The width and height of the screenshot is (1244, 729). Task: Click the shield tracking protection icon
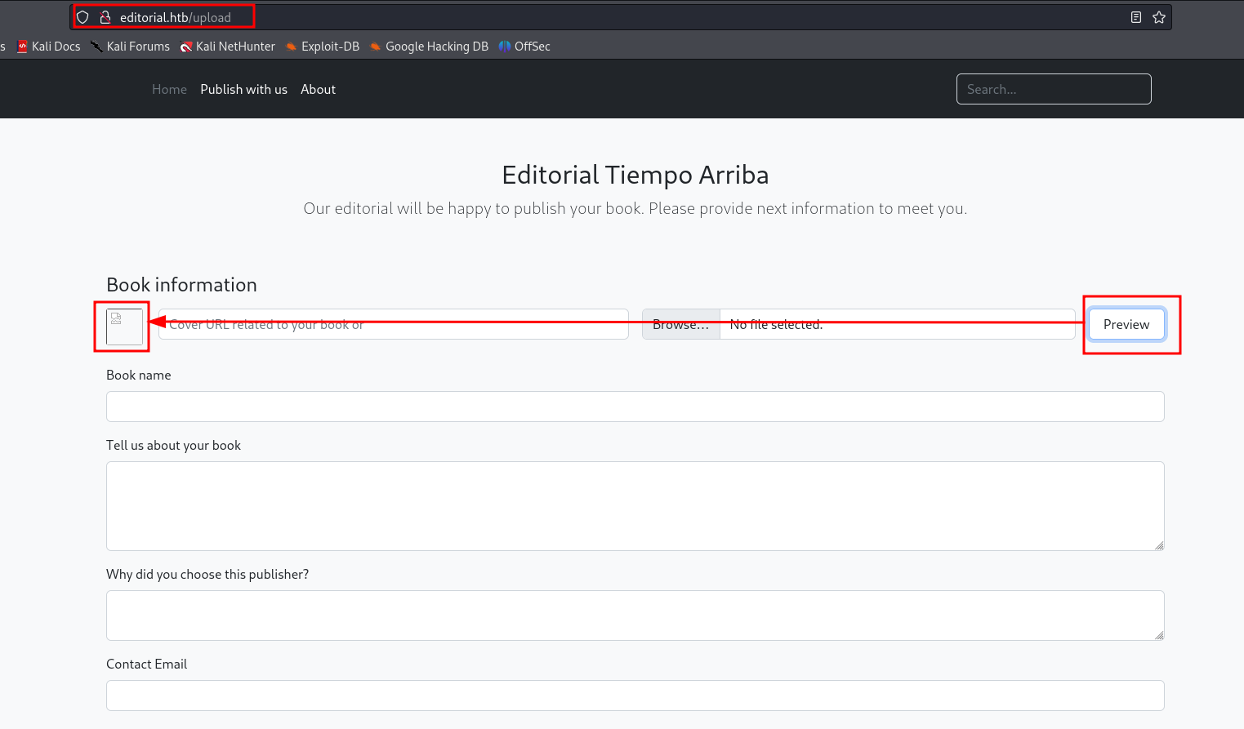point(82,17)
